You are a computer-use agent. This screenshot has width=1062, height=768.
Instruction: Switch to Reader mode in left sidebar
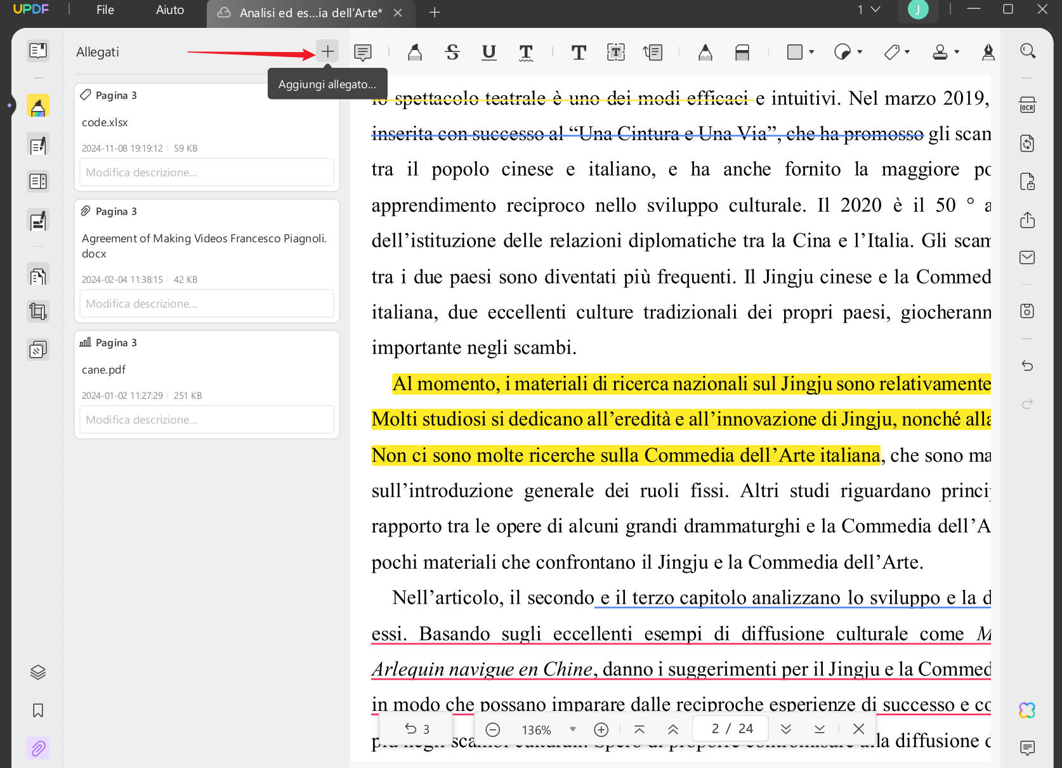tap(38, 51)
